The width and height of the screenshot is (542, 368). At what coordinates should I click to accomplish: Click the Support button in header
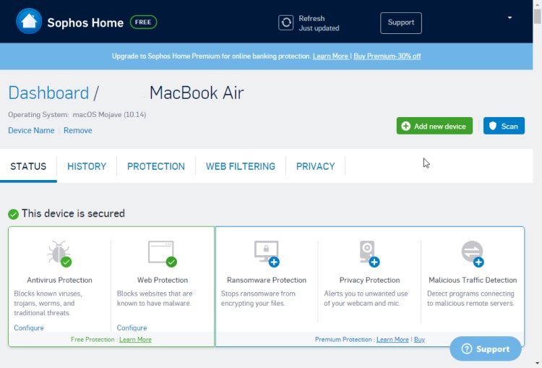pos(401,23)
